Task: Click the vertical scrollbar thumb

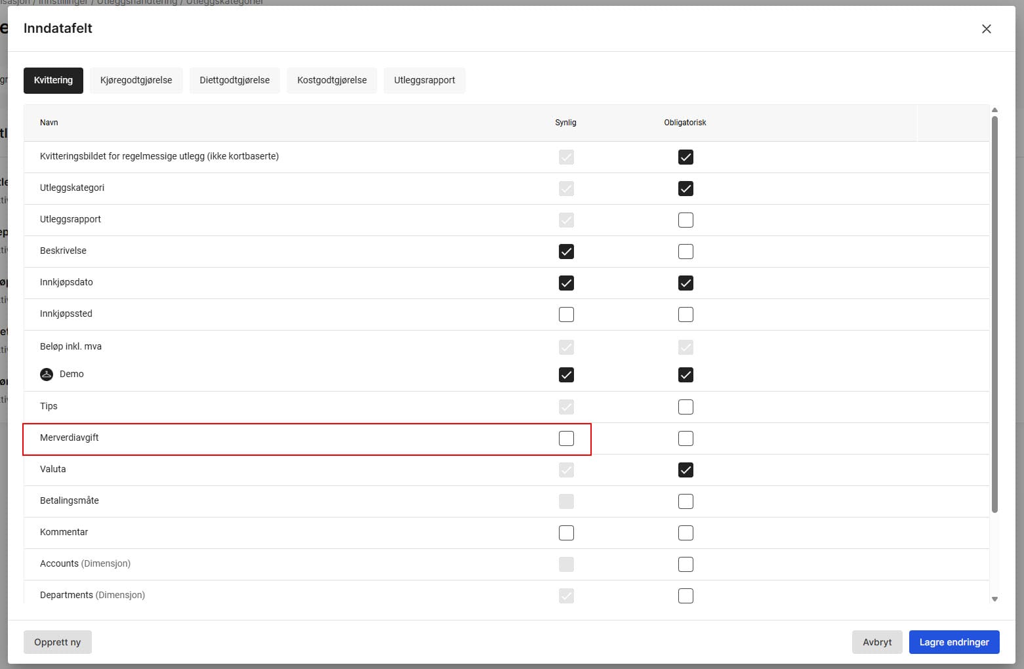Action: [x=994, y=315]
